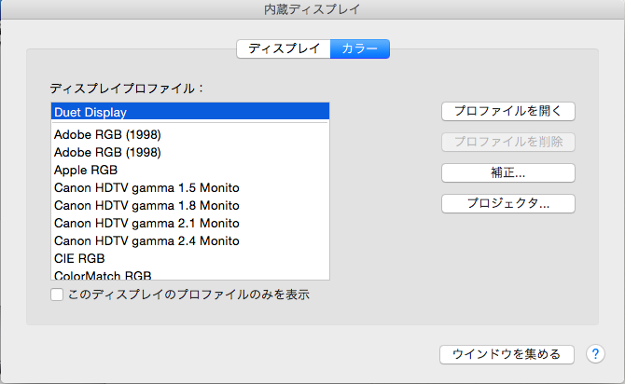Switch to the ディスプレイ tab
The image size is (625, 384).
tap(284, 48)
